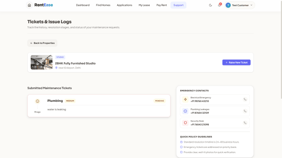Click the RentEase brand name

[44, 5]
